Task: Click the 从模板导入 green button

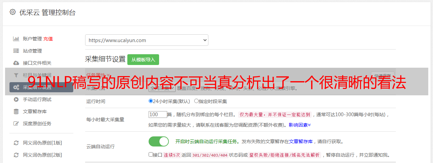Action: tap(143, 60)
